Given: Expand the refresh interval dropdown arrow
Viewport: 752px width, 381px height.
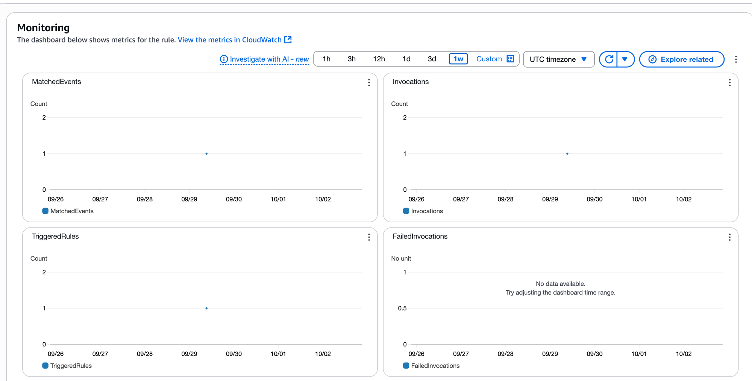Looking at the screenshot, I should [x=625, y=59].
